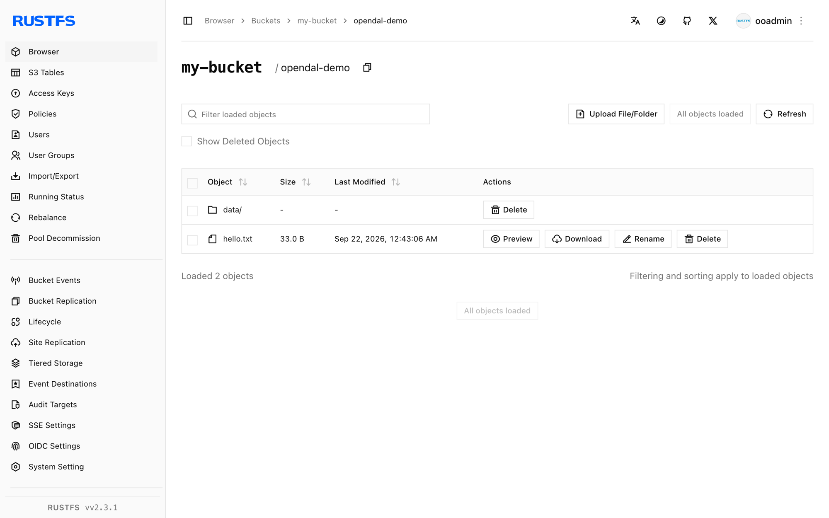Viewport: 829px width, 518px height.
Task: Sort by Last Modified column arrows
Action: click(x=396, y=182)
